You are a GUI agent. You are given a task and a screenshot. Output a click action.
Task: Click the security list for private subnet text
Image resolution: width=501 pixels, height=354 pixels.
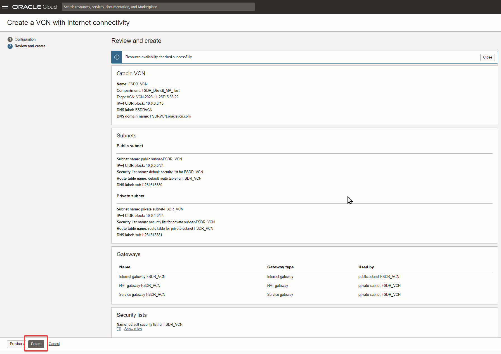pyautogui.click(x=182, y=222)
